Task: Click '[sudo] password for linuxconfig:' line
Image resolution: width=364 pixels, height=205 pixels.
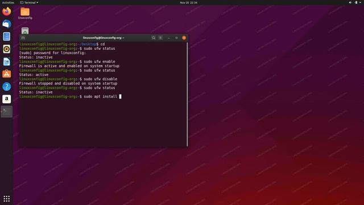Action: point(52,53)
